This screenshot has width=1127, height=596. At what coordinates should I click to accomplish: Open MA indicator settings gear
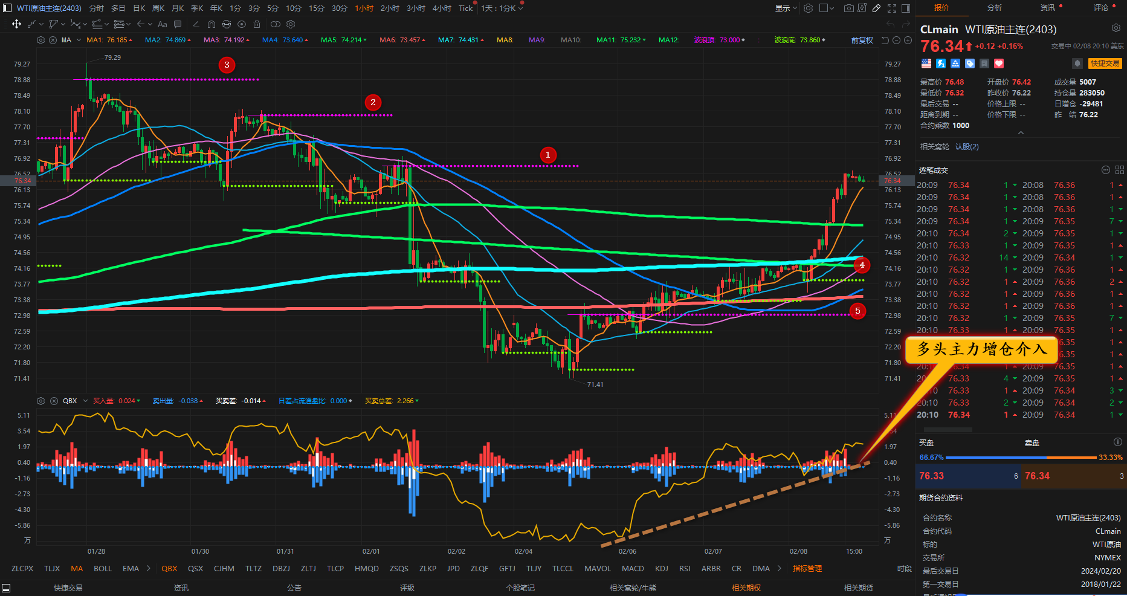click(40, 40)
